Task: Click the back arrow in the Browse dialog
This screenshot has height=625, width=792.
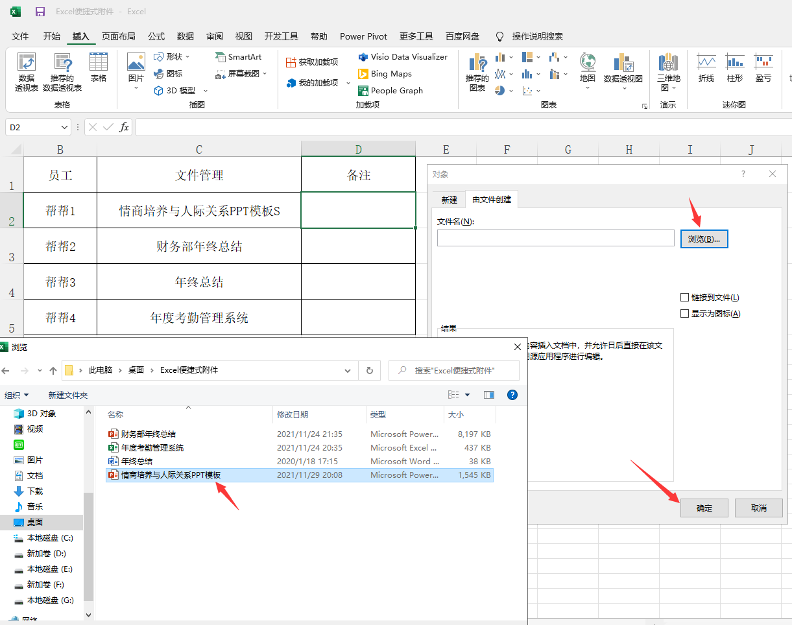Action: point(6,370)
